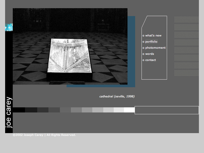Viewport: 204px width, 153px height.
Task: Pick the black swatch in grayscale bar
Action: (x=19, y=110)
